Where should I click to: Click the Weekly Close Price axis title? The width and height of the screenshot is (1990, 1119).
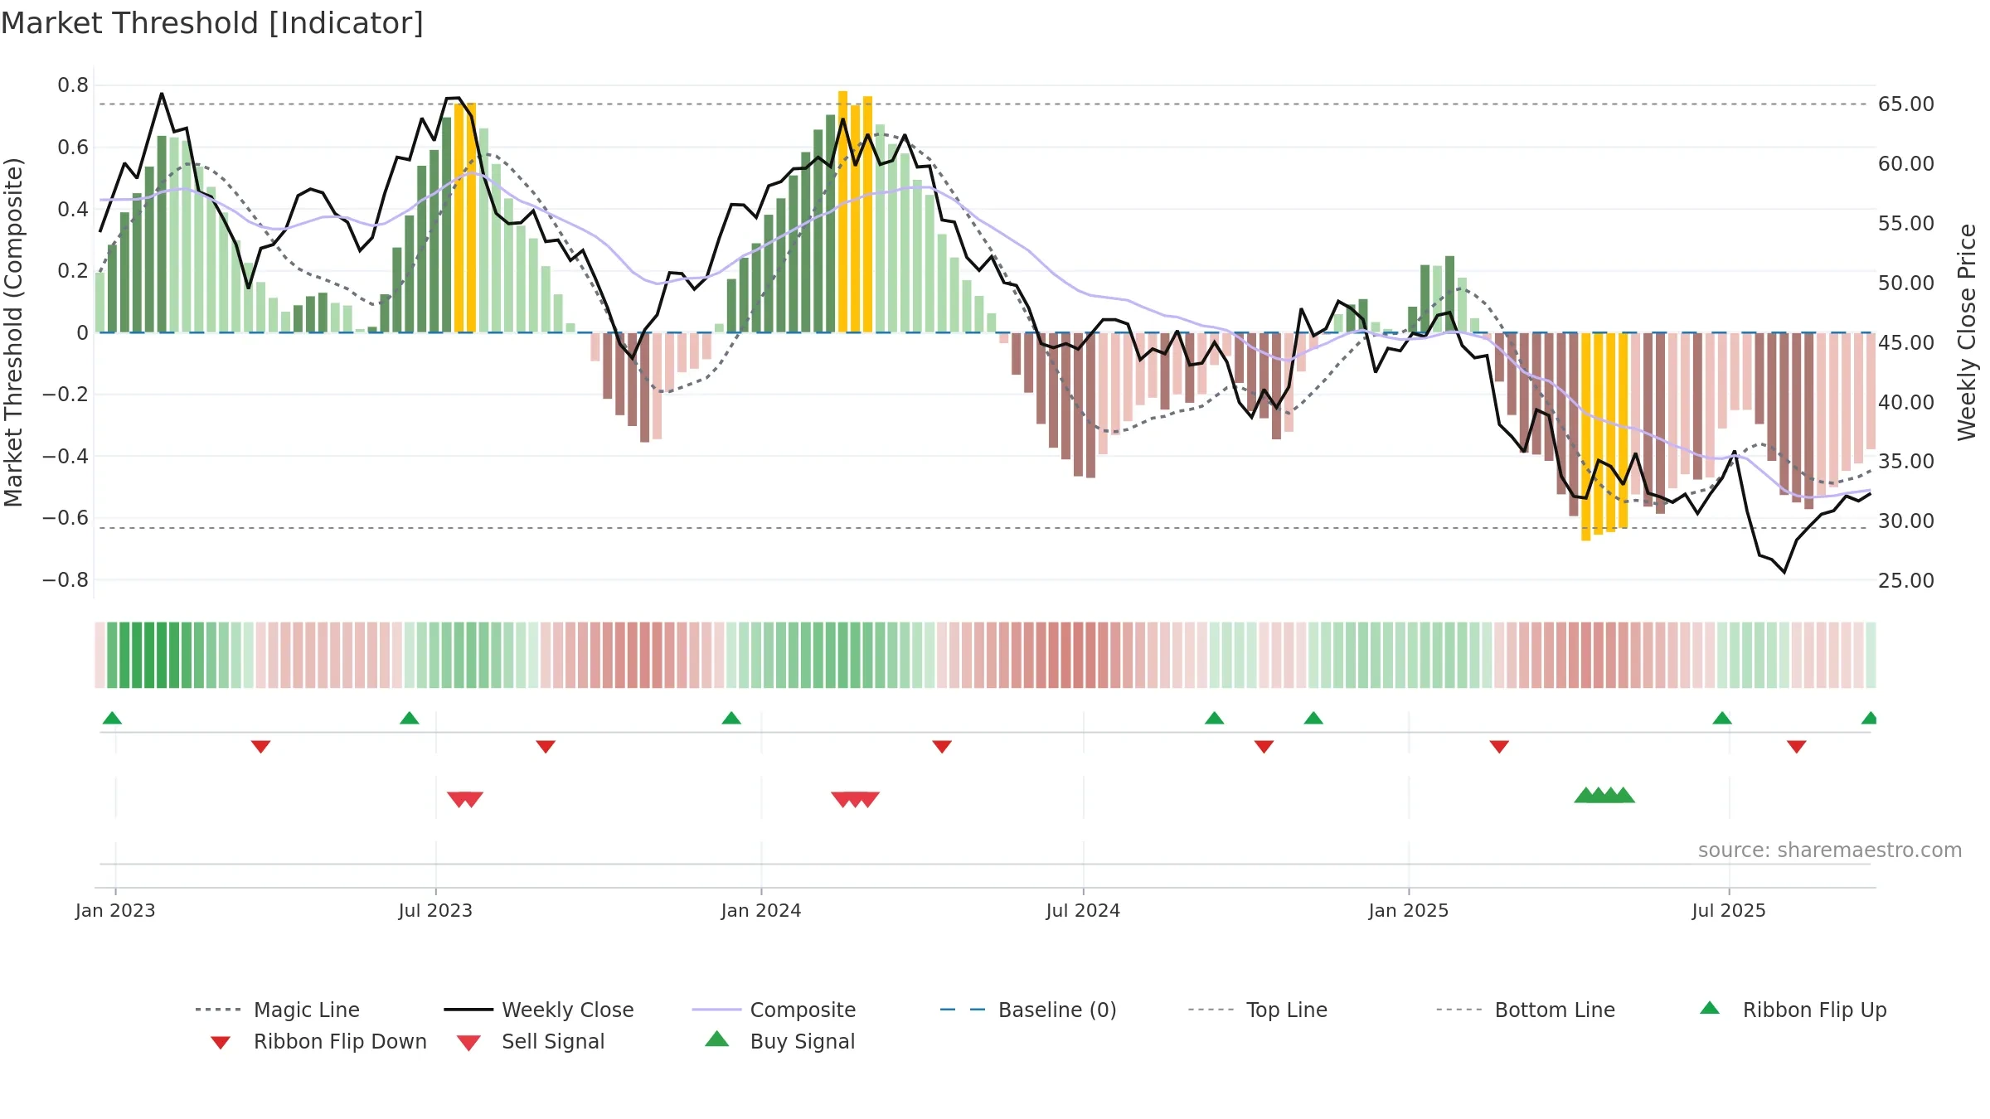pyautogui.click(x=1967, y=332)
